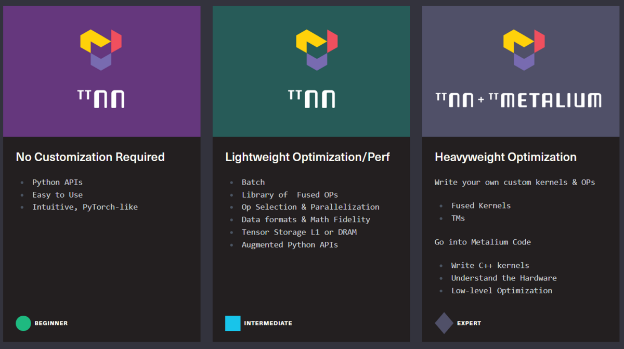The width and height of the screenshot is (624, 349).
Task: Select the EXPERT label
Action: (469, 323)
